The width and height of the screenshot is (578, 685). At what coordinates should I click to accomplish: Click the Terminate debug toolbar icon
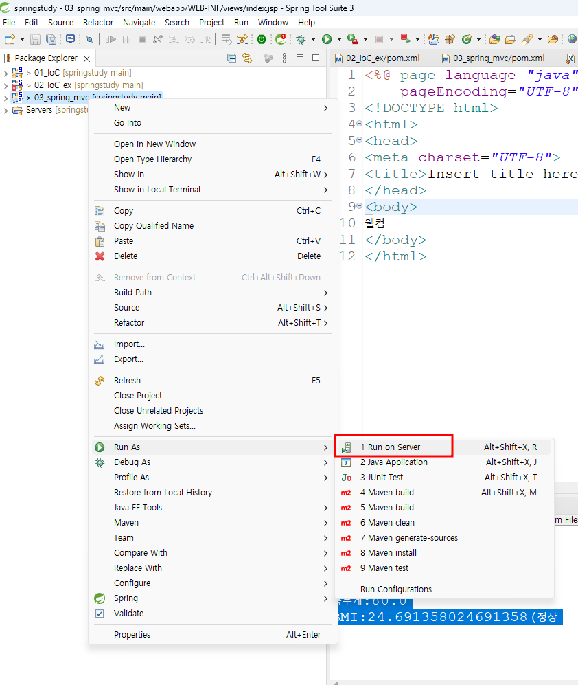point(142,39)
